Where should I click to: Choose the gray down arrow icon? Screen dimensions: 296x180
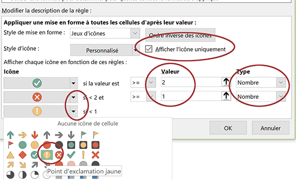[x=71, y=135]
